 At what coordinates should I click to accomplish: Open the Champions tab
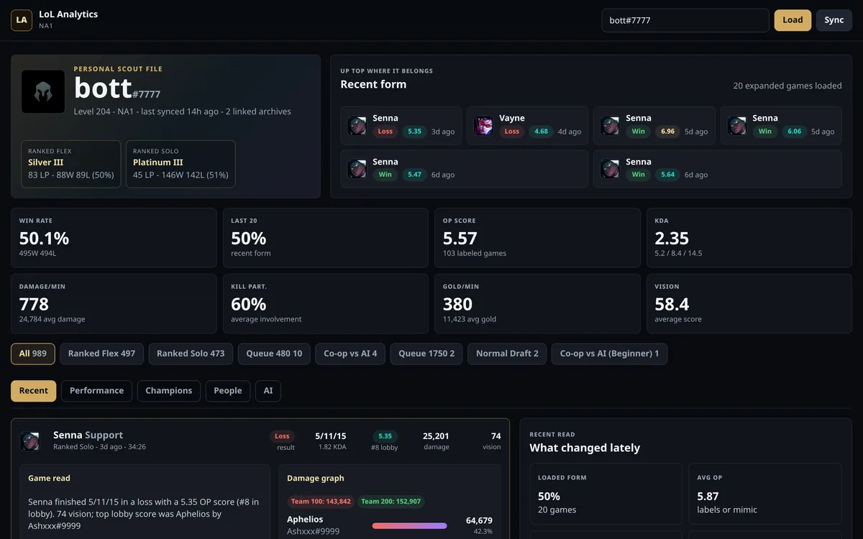click(x=169, y=391)
